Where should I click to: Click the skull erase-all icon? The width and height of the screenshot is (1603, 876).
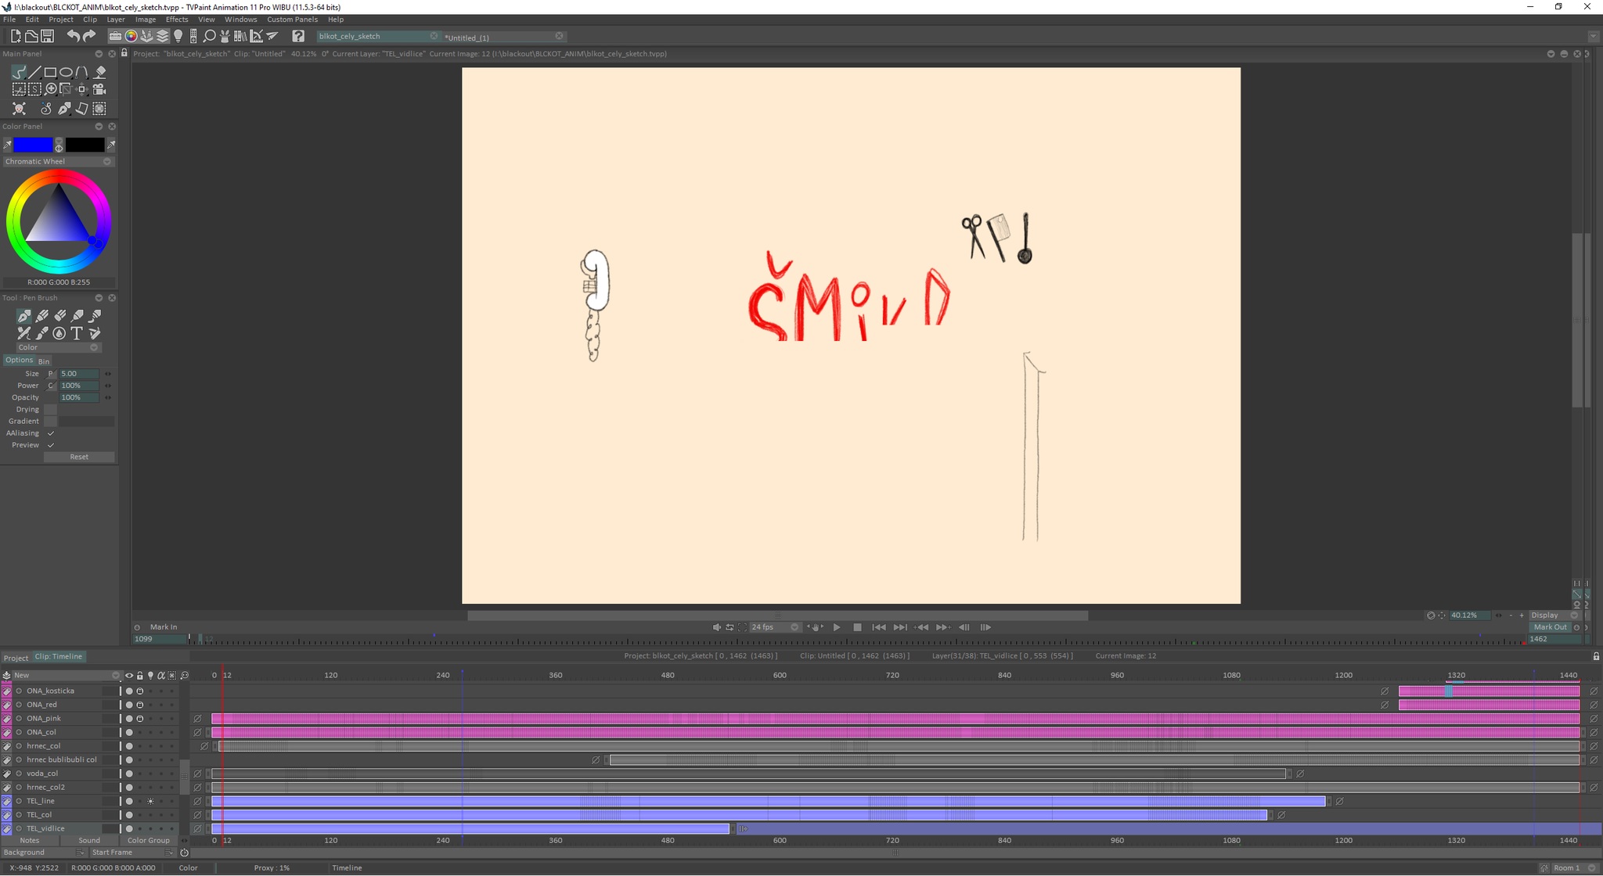pos(19,108)
